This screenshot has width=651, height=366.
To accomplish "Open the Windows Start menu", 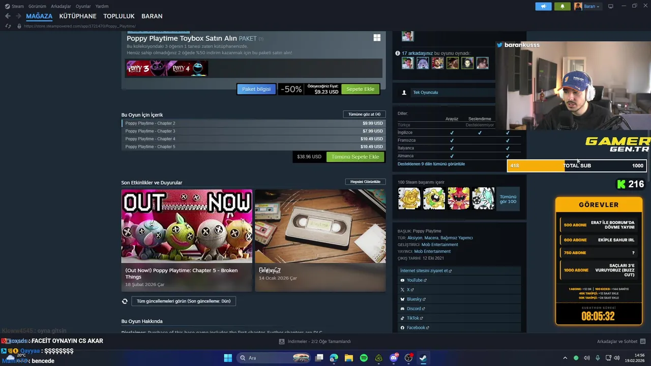I will pos(228,358).
